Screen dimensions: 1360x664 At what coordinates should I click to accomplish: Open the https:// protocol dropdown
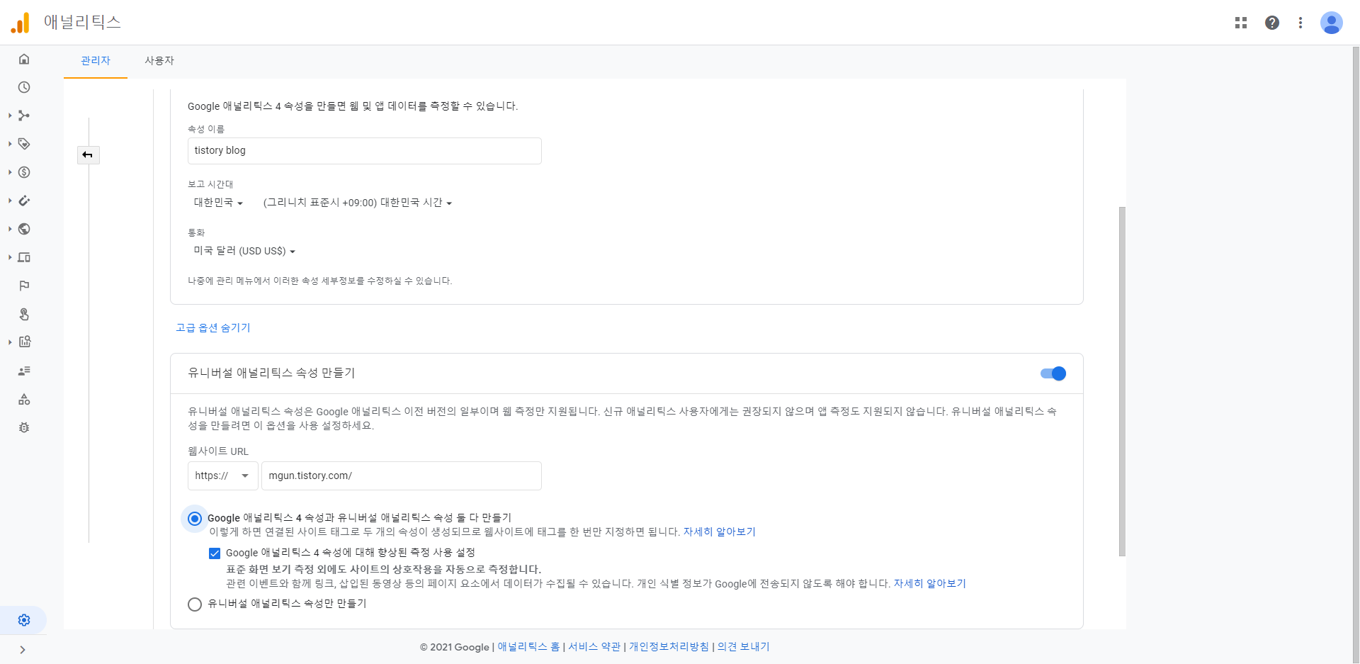(x=222, y=476)
